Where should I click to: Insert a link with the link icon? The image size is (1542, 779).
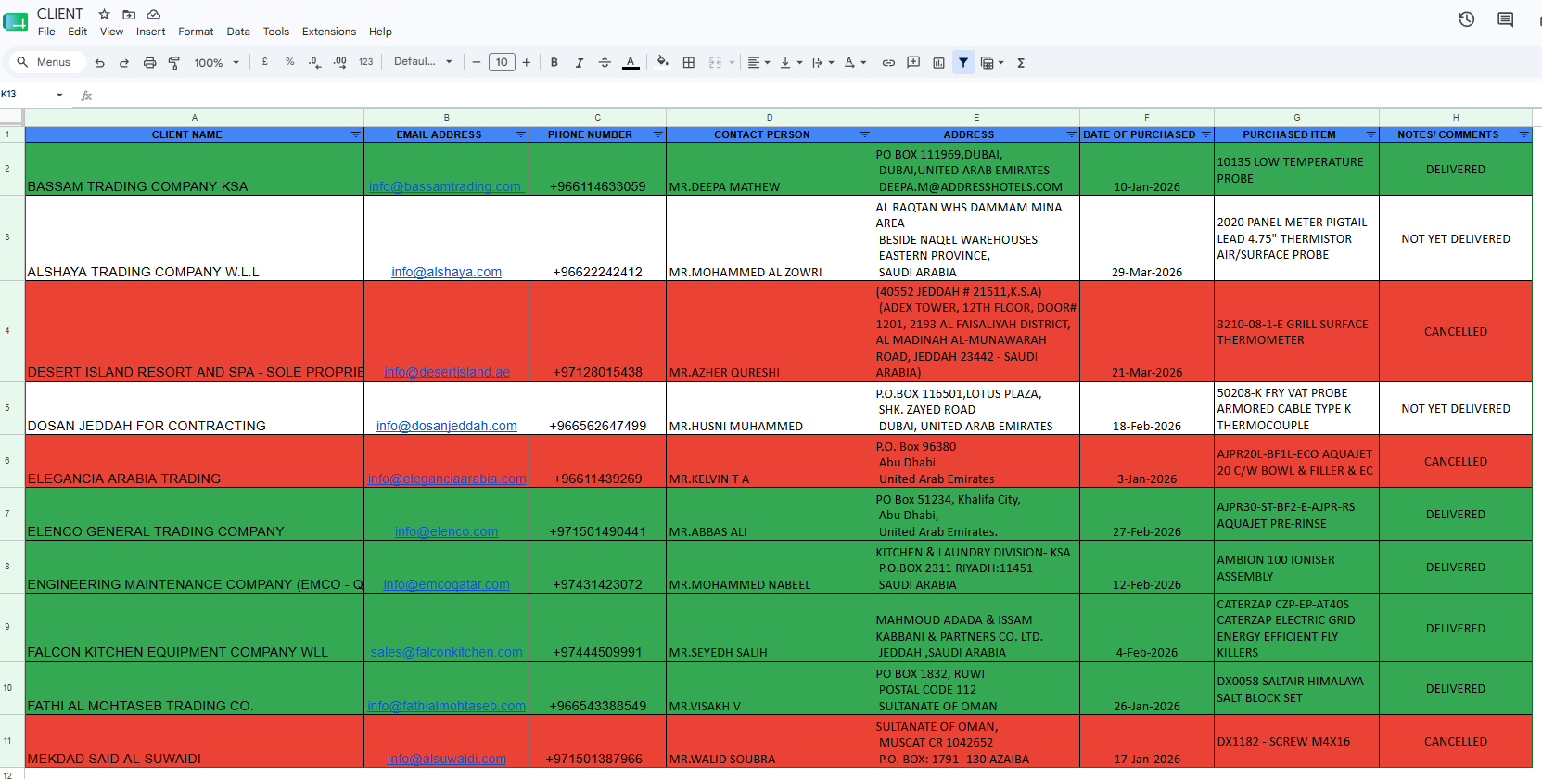[x=888, y=62]
